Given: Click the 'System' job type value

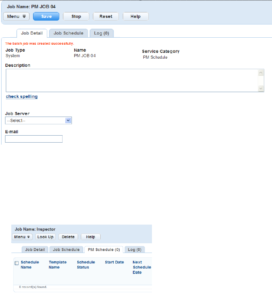Looking at the screenshot, I should tap(12, 56).
